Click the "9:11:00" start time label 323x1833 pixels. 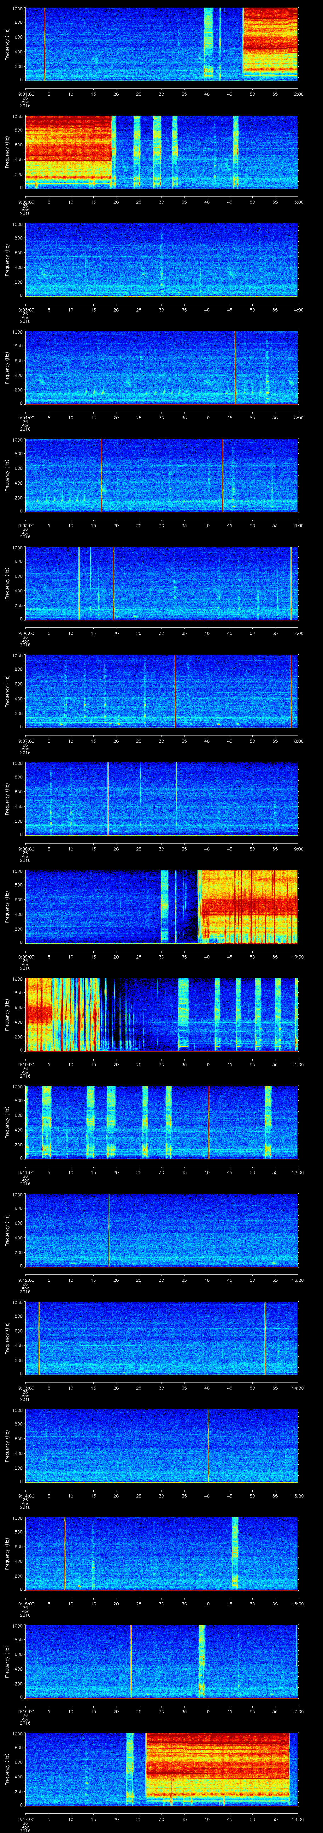26,1173
